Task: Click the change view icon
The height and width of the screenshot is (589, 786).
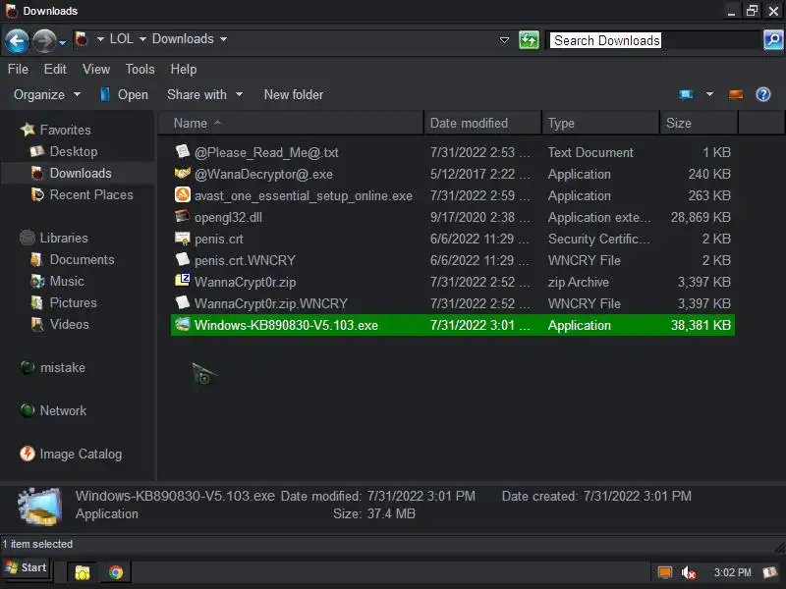Action: pyautogui.click(x=685, y=94)
